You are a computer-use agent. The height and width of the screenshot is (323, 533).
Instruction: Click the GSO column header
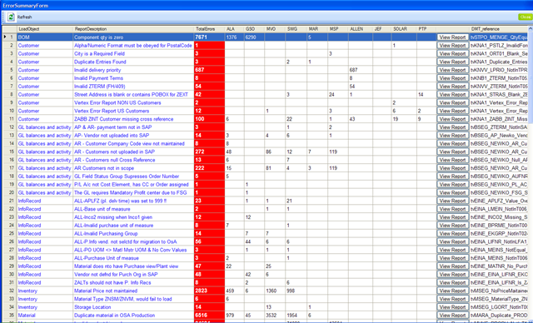click(254, 29)
